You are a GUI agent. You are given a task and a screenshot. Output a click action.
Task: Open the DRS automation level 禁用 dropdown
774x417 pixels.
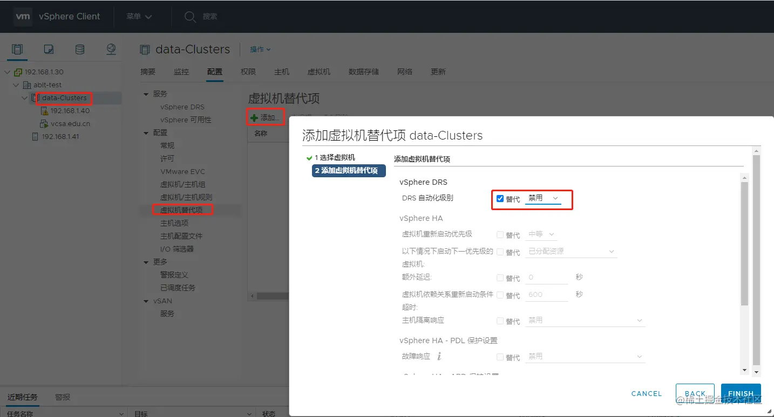click(x=543, y=198)
